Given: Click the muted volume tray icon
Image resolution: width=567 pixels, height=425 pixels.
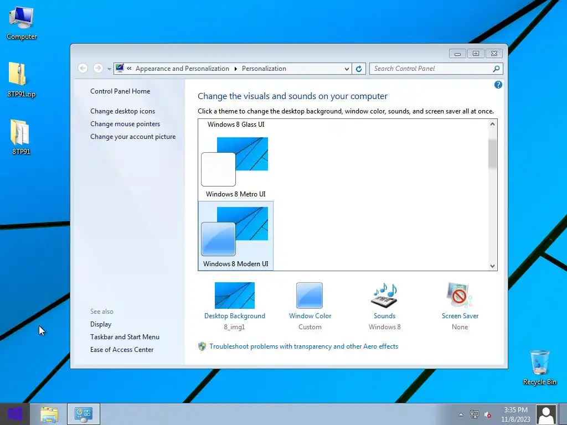Looking at the screenshot, I should 488,414.
